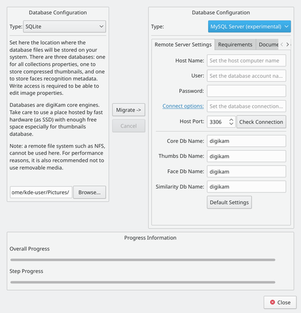Click the 'Step Progress' label
Screen dimensions: 301x313
[26, 271]
